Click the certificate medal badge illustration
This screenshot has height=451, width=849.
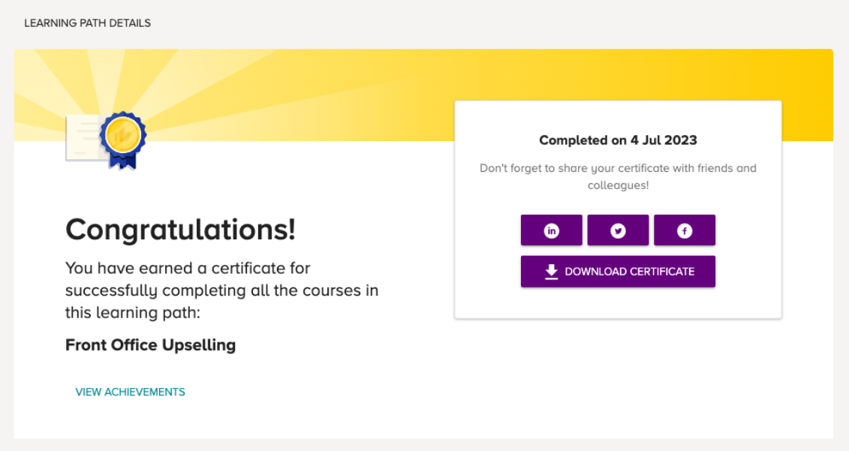(x=106, y=140)
